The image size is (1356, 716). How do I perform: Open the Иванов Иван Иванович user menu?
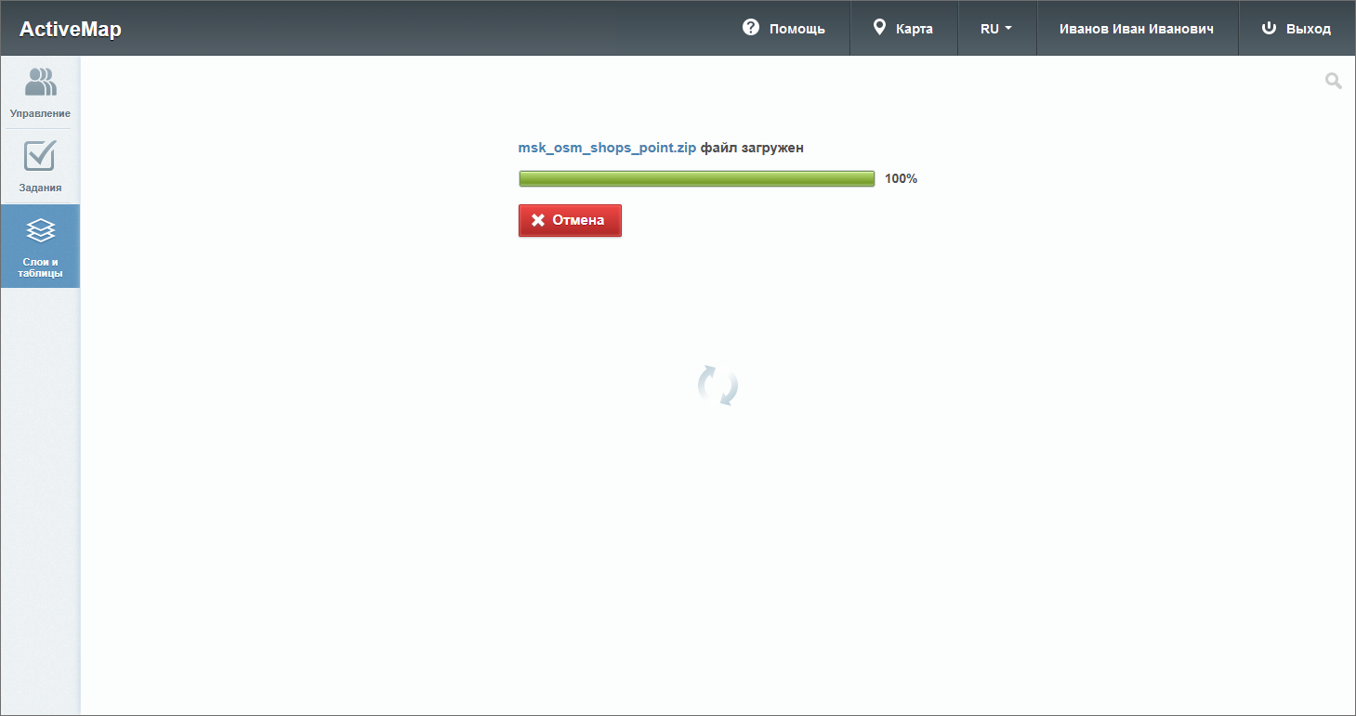click(x=1137, y=29)
